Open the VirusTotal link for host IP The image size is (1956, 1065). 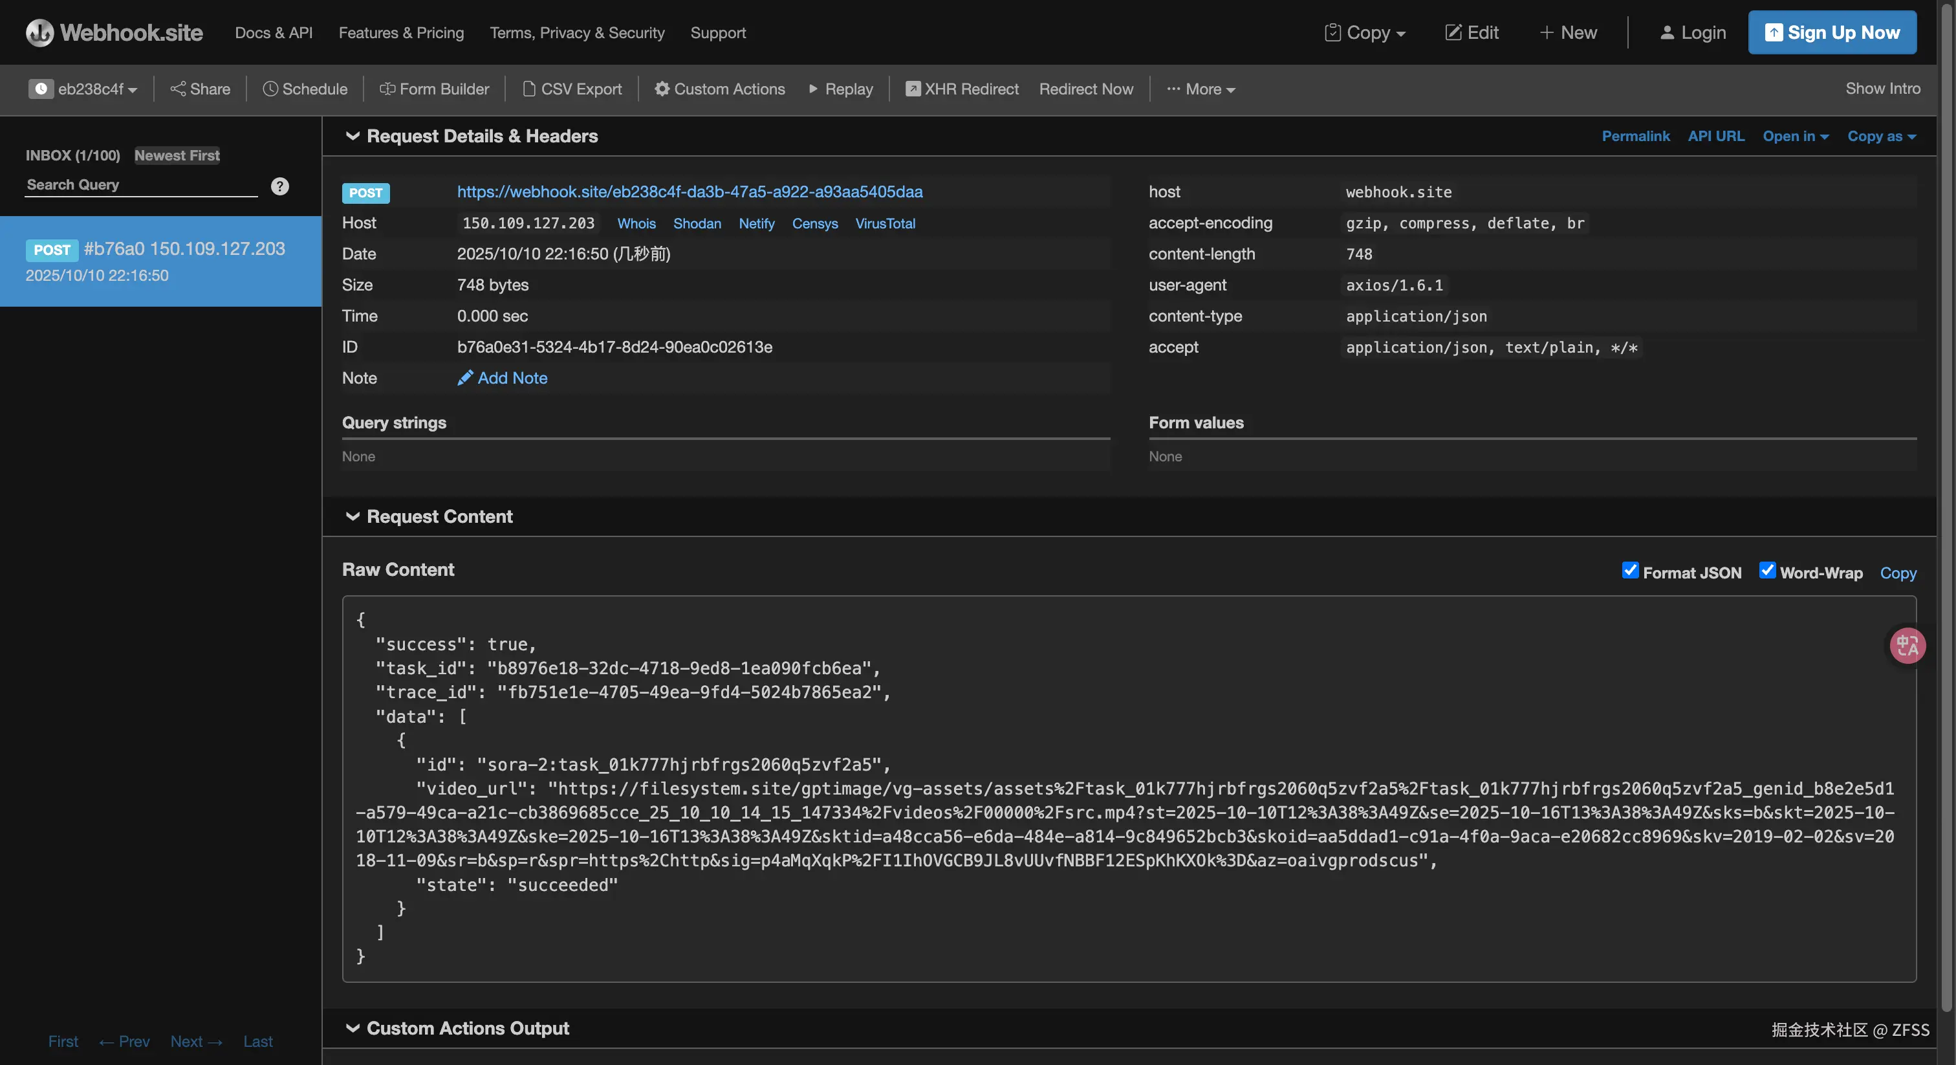pos(885,223)
